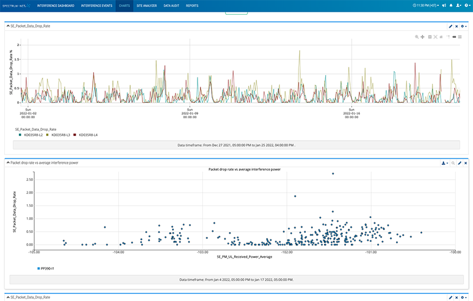Click the SE_Packet_Data_Drop_Rate % y-axis label
Screen dimensions: 473x301
[x=11, y=72]
